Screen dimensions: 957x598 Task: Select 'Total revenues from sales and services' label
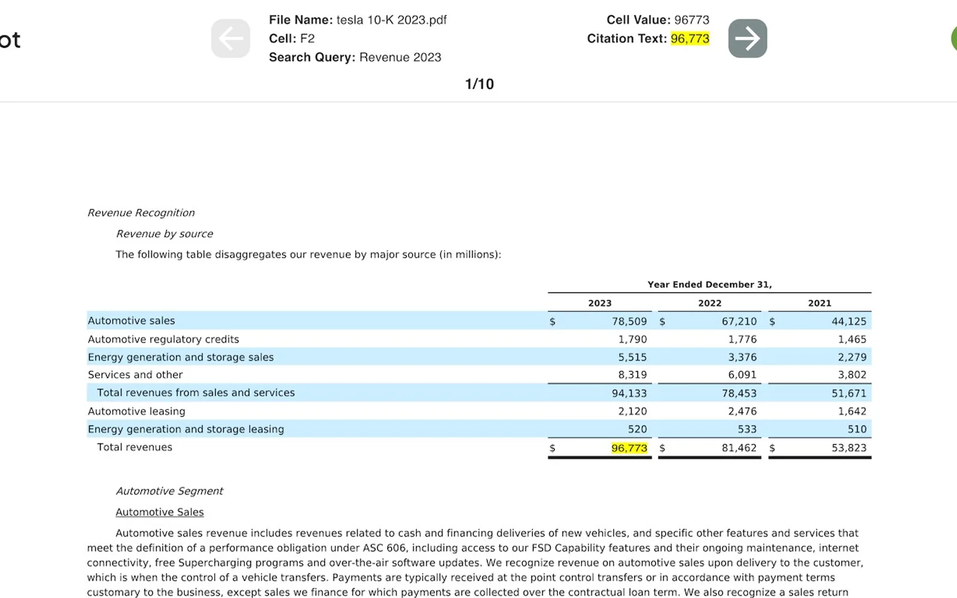click(196, 393)
